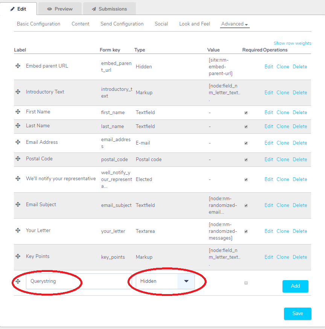Edit the Key Points component
Viewport: 325px width, 329px height.
[269, 257]
